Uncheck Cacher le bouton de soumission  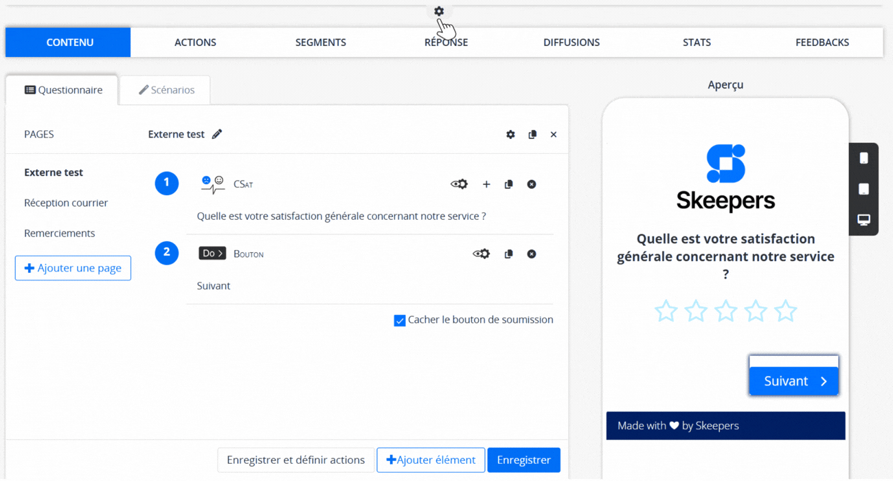click(400, 320)
